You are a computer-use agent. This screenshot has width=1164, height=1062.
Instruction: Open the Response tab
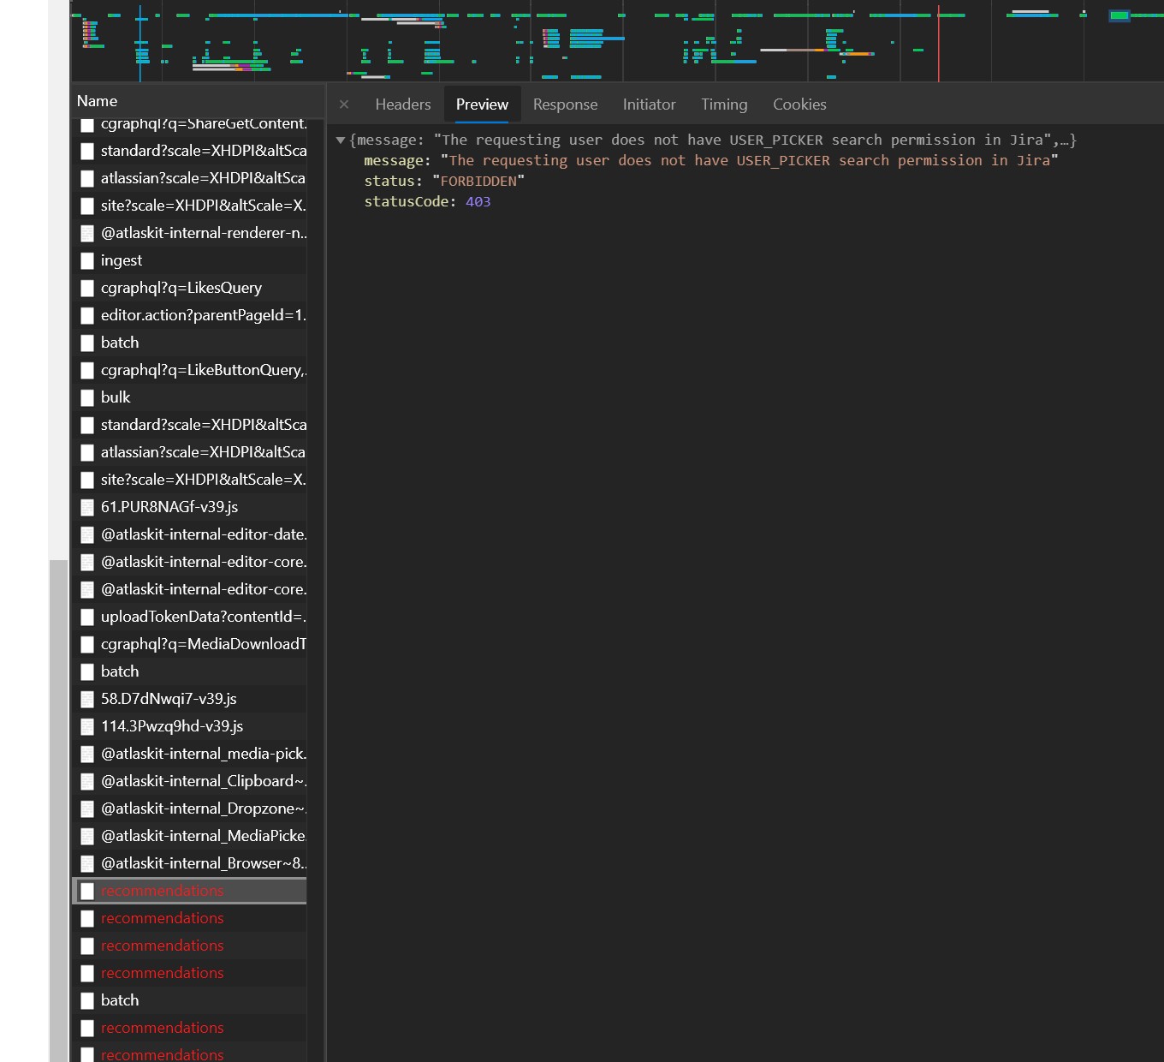coord(565,104)
